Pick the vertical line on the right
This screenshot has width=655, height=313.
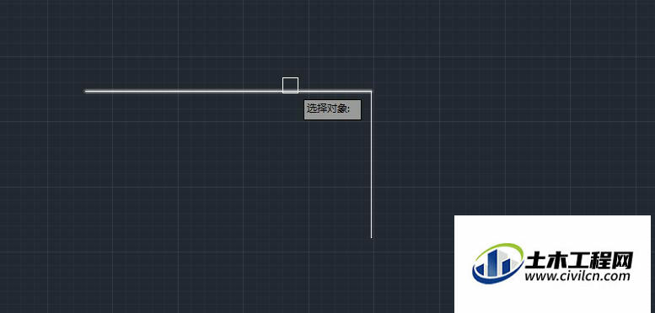(x=372, y=164)
